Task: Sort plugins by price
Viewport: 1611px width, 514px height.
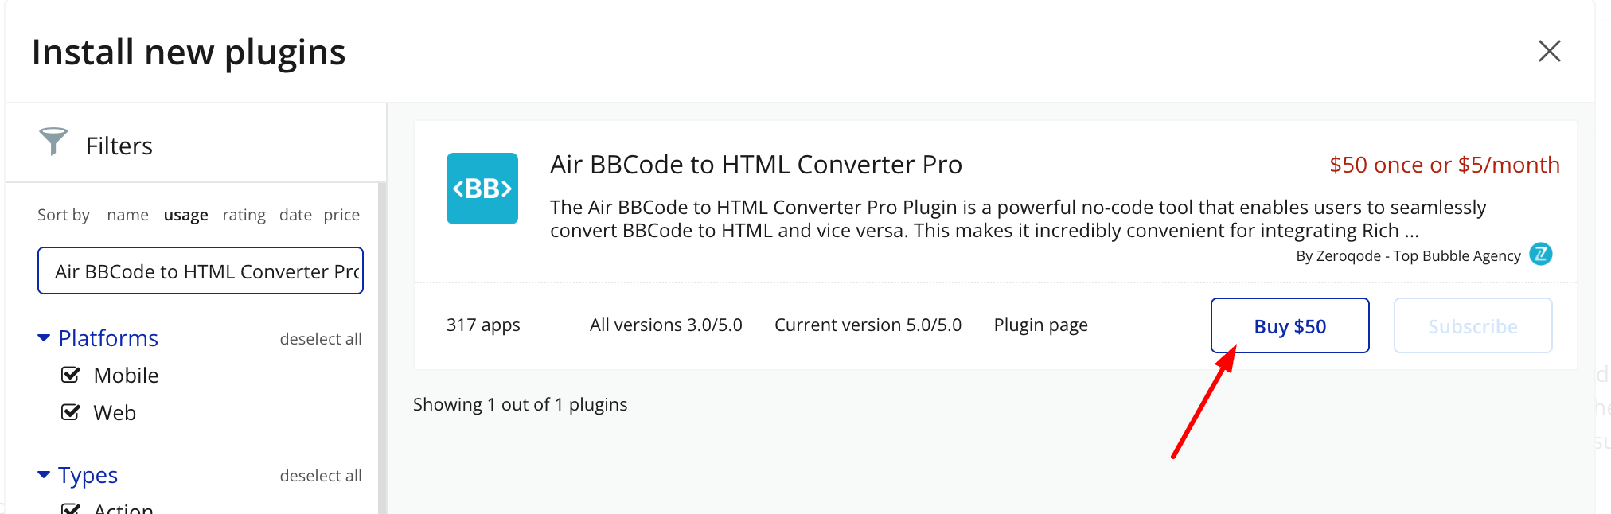Action: click(x=341, y=215)
